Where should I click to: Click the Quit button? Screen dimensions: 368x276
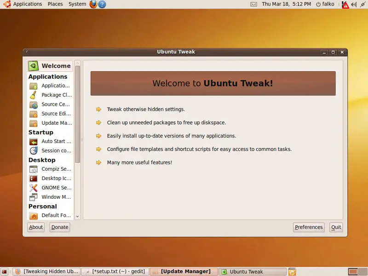click(336, 227)
